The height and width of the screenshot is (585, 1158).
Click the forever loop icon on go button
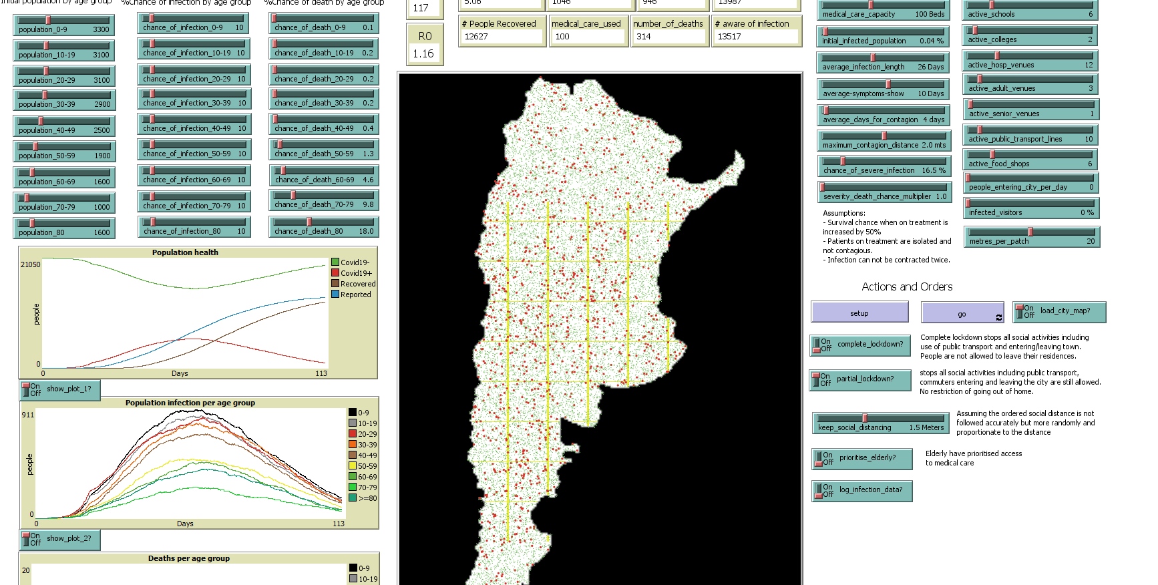tap(999, 317)
